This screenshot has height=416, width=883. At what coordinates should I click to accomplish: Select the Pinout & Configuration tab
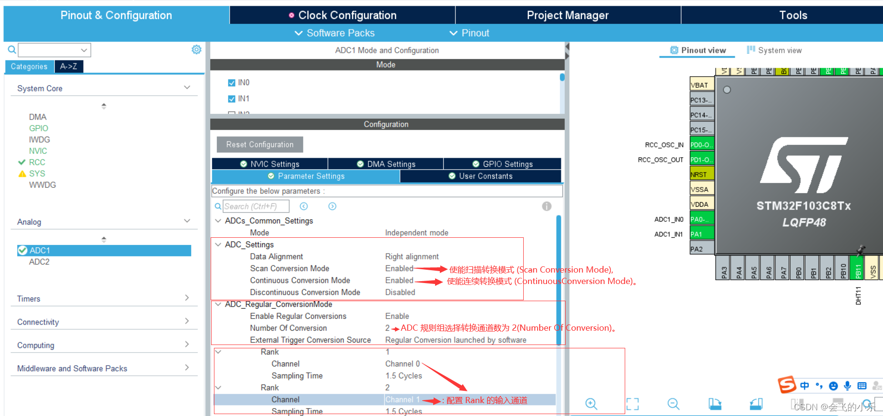pos(116,15)
